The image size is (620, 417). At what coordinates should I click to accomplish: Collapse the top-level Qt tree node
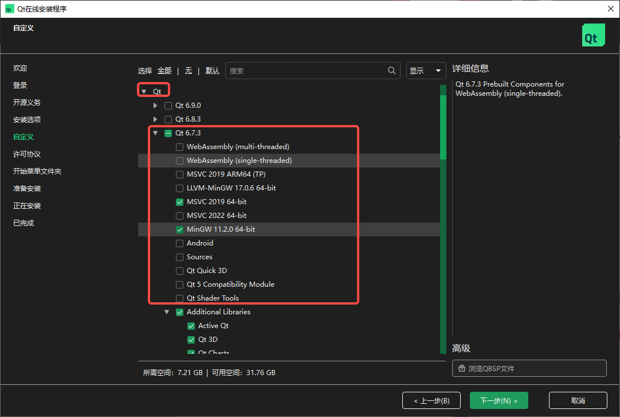point(144,92)
